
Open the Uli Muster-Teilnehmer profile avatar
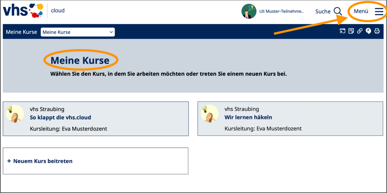249,11
